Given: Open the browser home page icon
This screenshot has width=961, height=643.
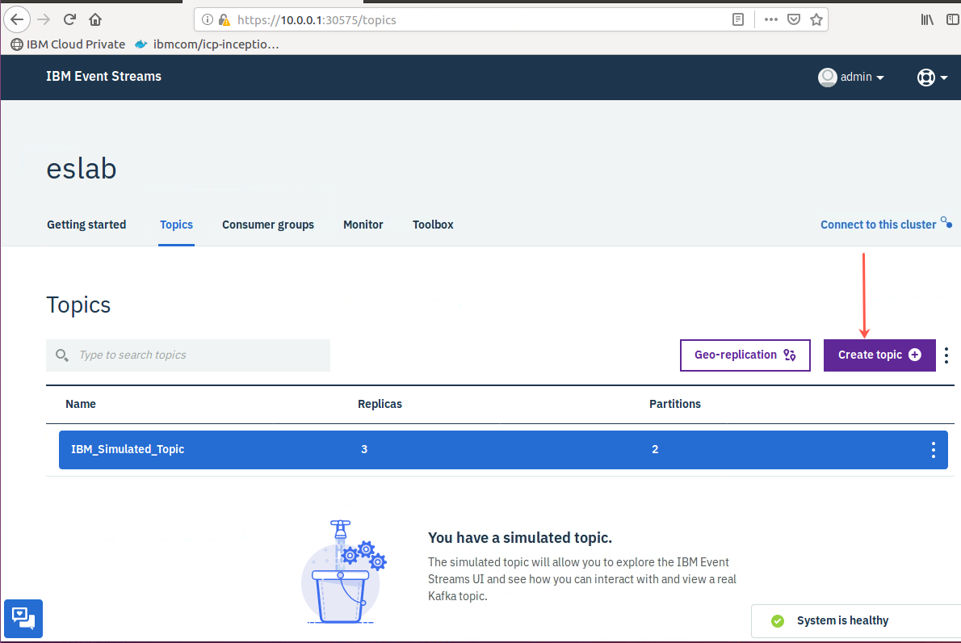Looking at the screenshot, I should [x=95, y=19].
